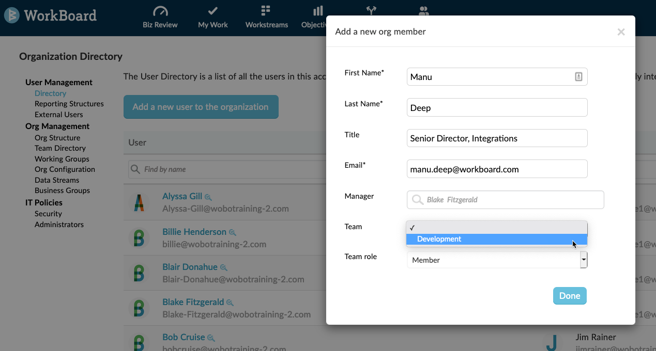Open Security in sidebar

(x=48, y=214)
